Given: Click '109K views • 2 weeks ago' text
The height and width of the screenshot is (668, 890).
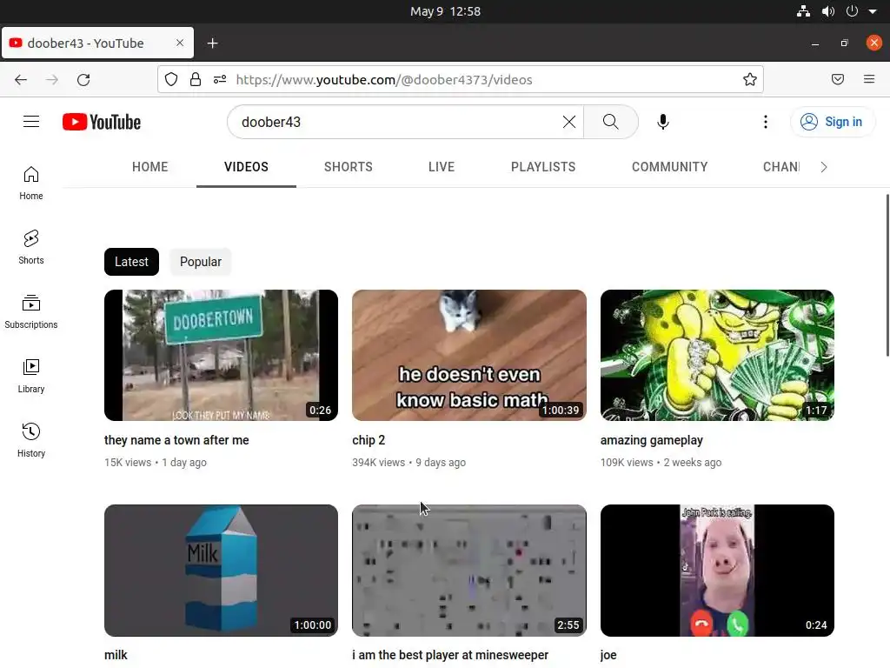Looking at the screenshot, I should (x=661, y=463).
